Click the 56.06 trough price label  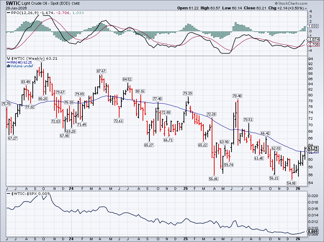tap(214, 179)
